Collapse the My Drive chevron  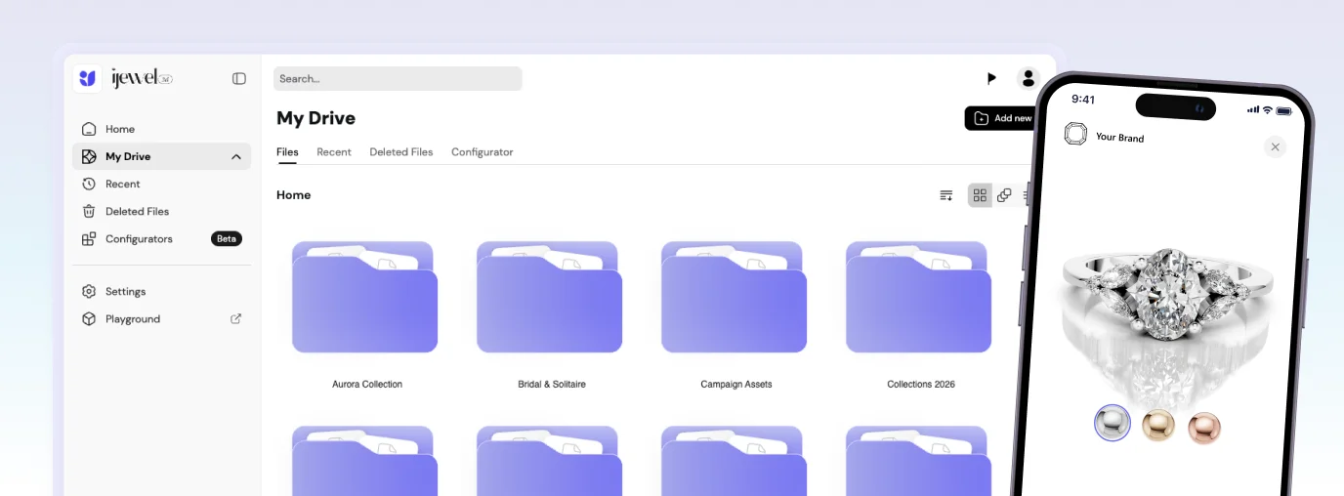(236, 156)
